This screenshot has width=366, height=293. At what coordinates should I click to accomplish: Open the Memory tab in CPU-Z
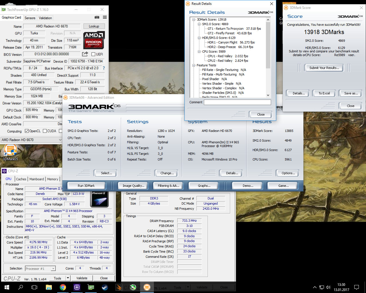coord(53,179)
